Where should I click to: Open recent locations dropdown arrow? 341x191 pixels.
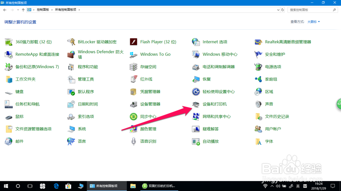tap(18, 10)
